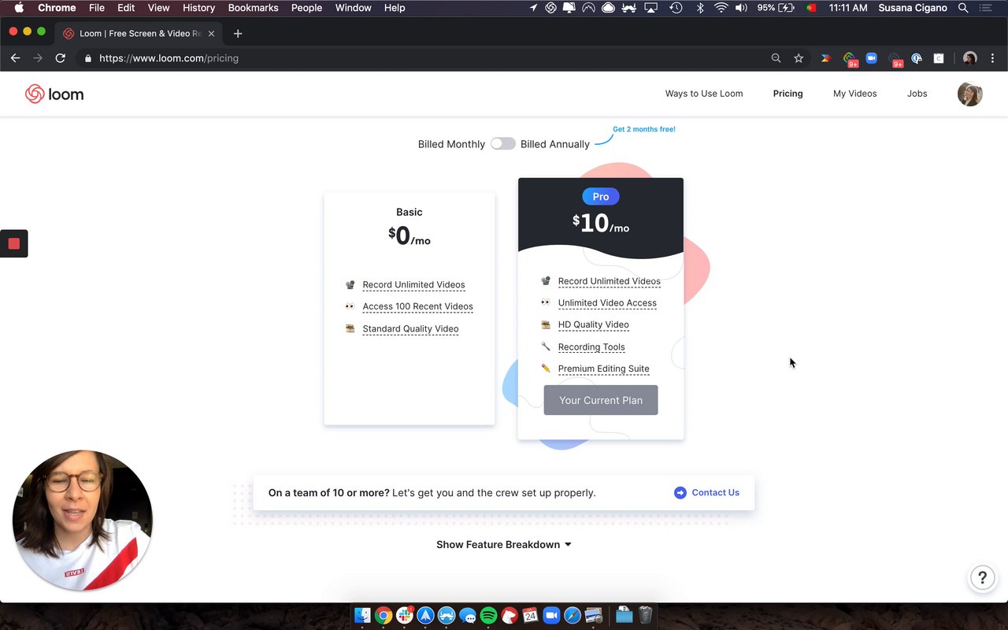Open Finder from the dock
The width and height of the screenshot is (1008, 630).
362,615
